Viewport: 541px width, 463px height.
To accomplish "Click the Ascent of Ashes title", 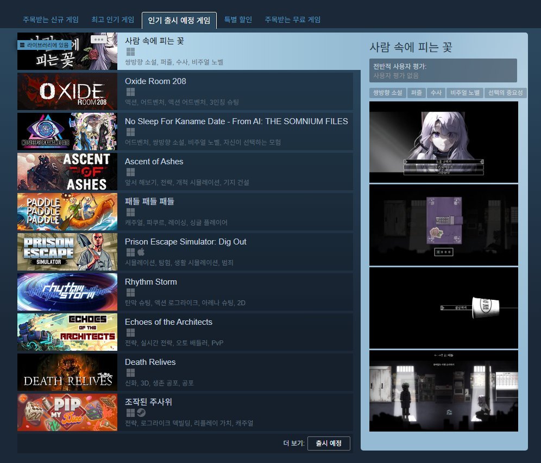I will [x=154, y=162].
